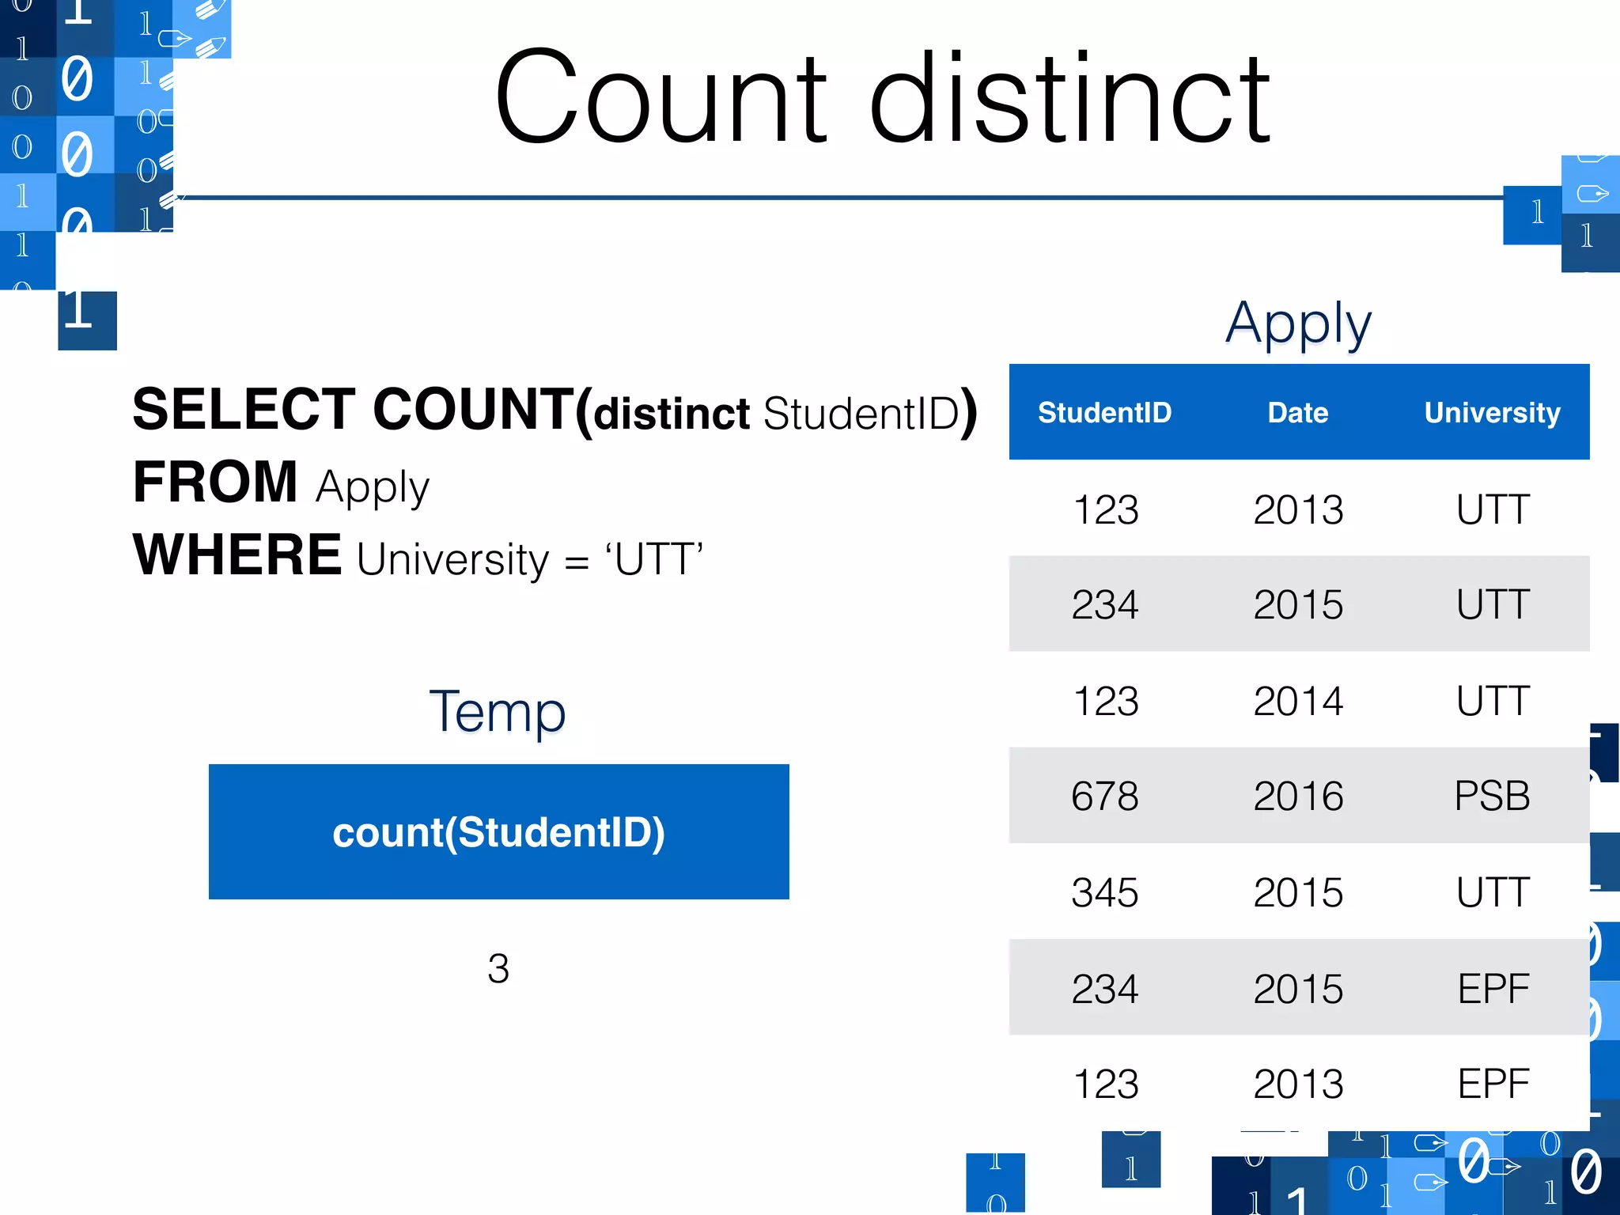Click the large white 0 in the bottom-right corner
The width and height of the screenshot is (1620, 1215).
[x=1586, y=1171]
